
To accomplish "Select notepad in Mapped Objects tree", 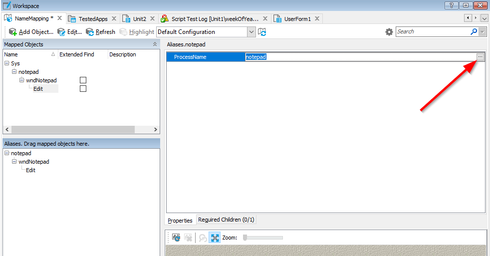I will point(28,72).
